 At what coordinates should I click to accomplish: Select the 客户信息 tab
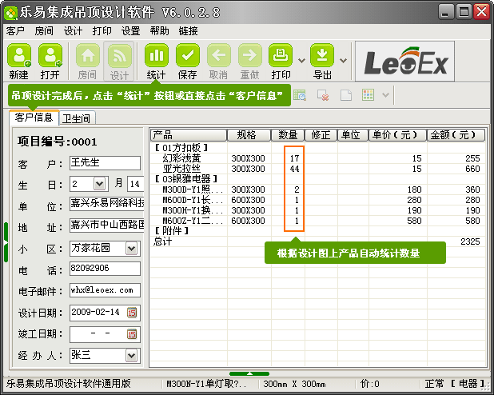[x=34, y=118]
